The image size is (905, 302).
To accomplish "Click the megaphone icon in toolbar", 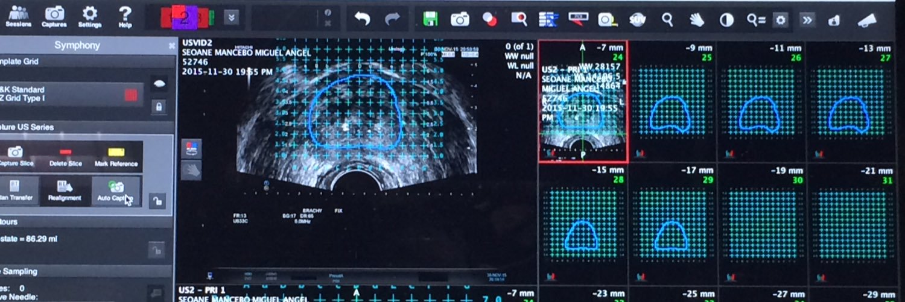I will click(x=867, y=20).
